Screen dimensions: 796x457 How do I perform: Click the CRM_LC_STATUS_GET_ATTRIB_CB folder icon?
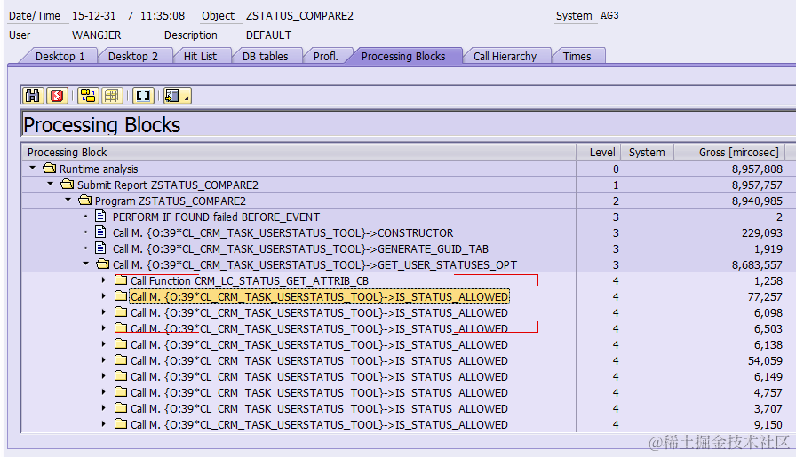point(121,280)
